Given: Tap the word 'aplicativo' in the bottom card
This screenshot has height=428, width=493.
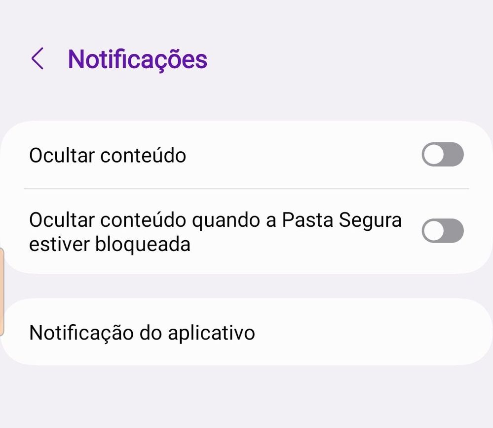Looking at the screenshot, I should coord(211,333).
